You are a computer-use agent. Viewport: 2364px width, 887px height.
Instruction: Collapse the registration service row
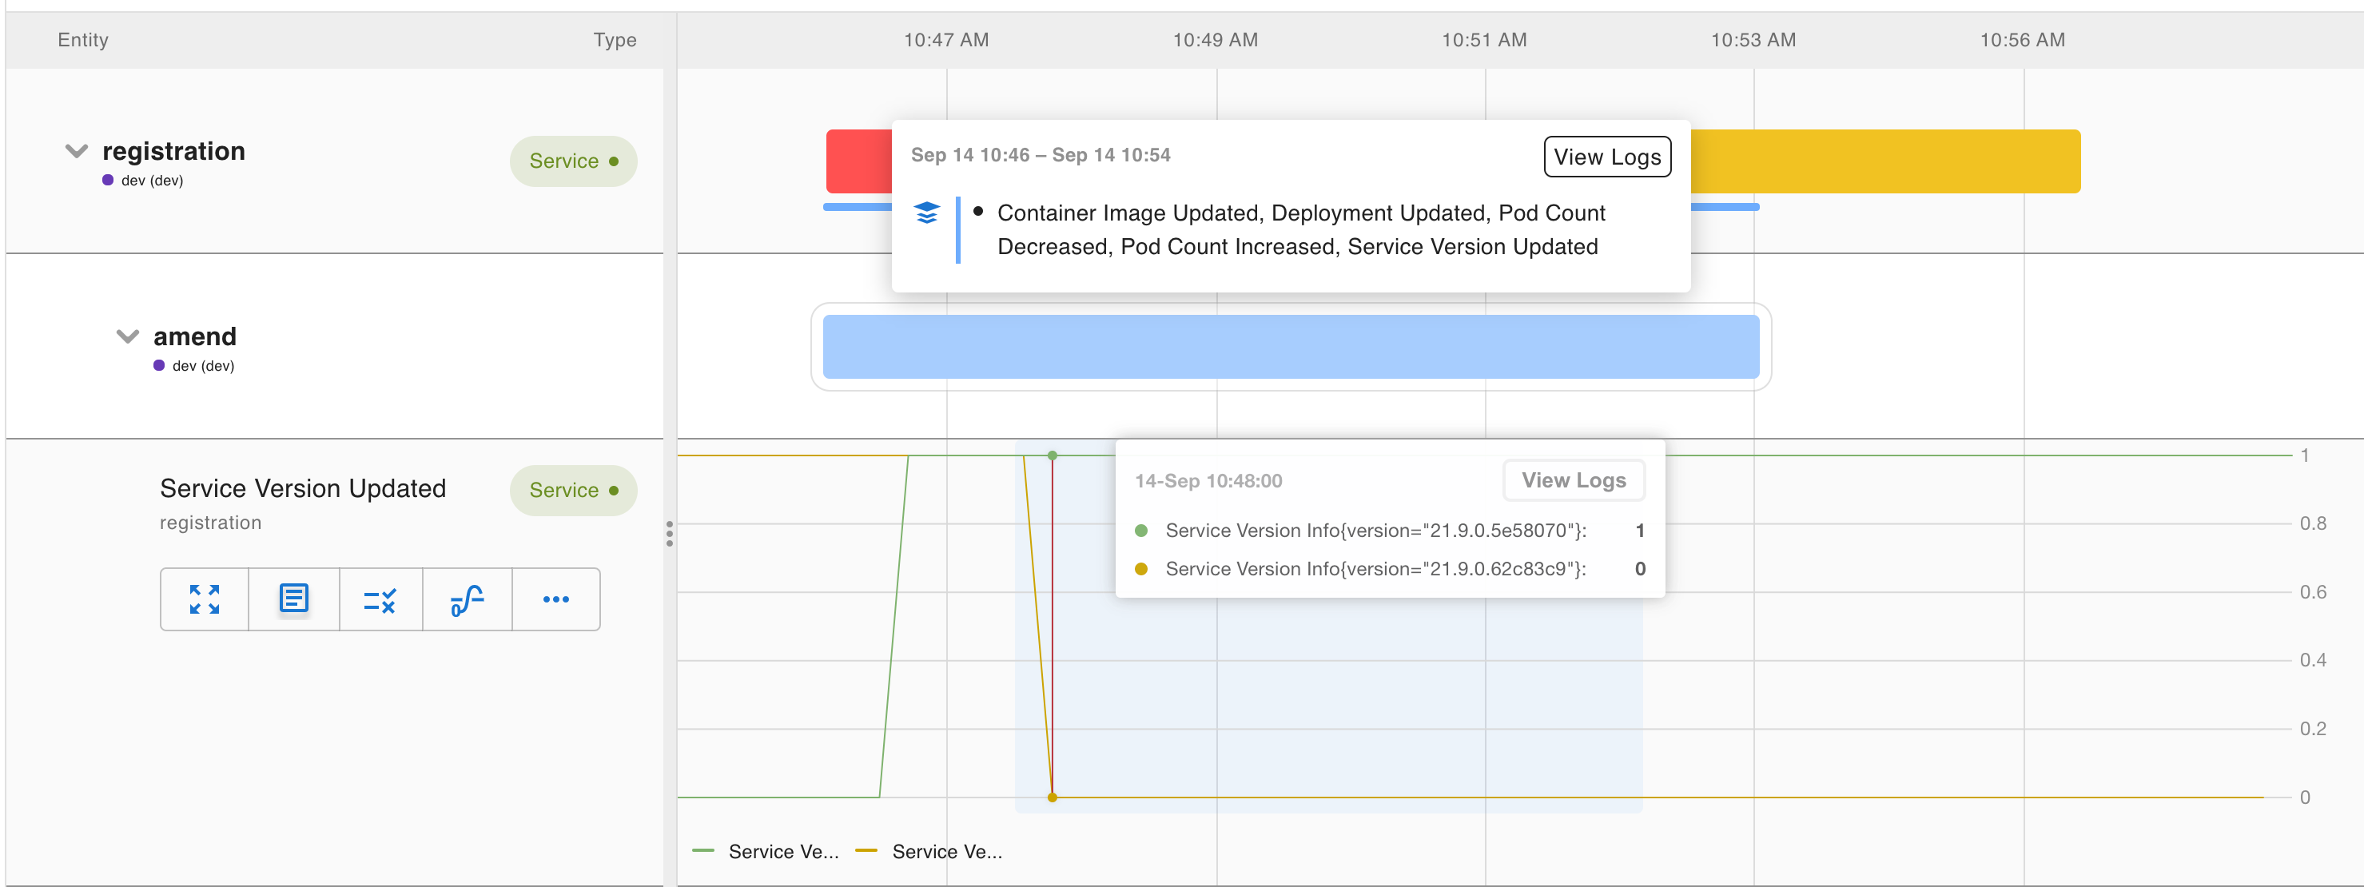point(76,151)
